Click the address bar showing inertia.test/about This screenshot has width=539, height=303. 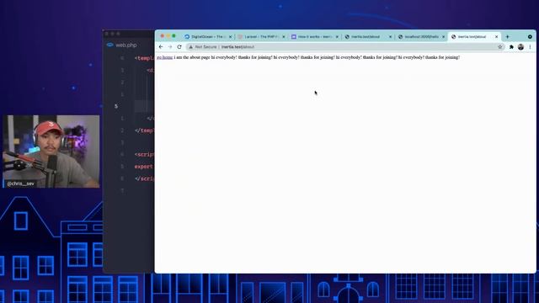(x=344, y=47)
